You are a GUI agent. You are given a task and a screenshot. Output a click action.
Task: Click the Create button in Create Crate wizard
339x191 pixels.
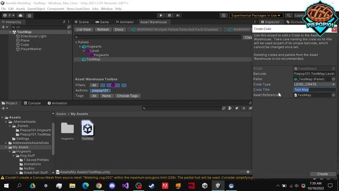[x=323, y=174]
